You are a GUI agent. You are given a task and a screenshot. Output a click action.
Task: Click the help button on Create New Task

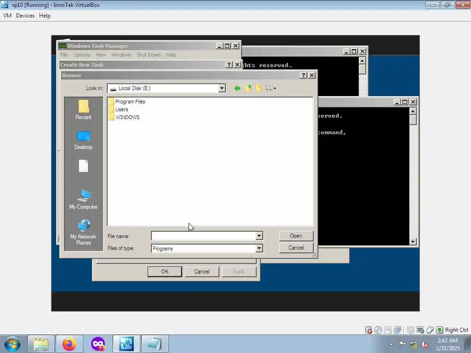coord(229,64)
